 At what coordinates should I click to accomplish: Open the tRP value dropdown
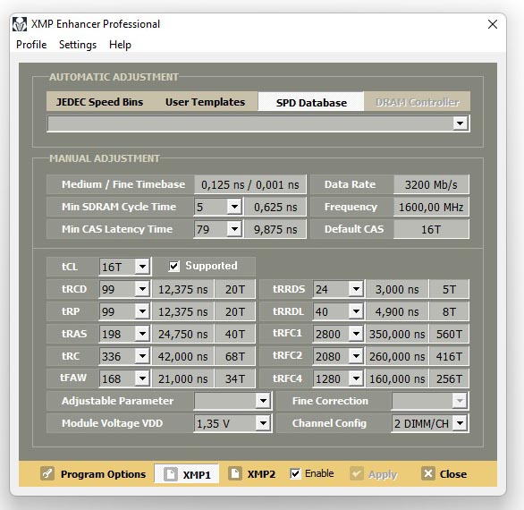(142, 311)
